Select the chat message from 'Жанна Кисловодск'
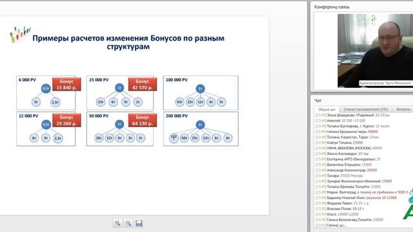The image size is (413, 232). click(342, 154)
